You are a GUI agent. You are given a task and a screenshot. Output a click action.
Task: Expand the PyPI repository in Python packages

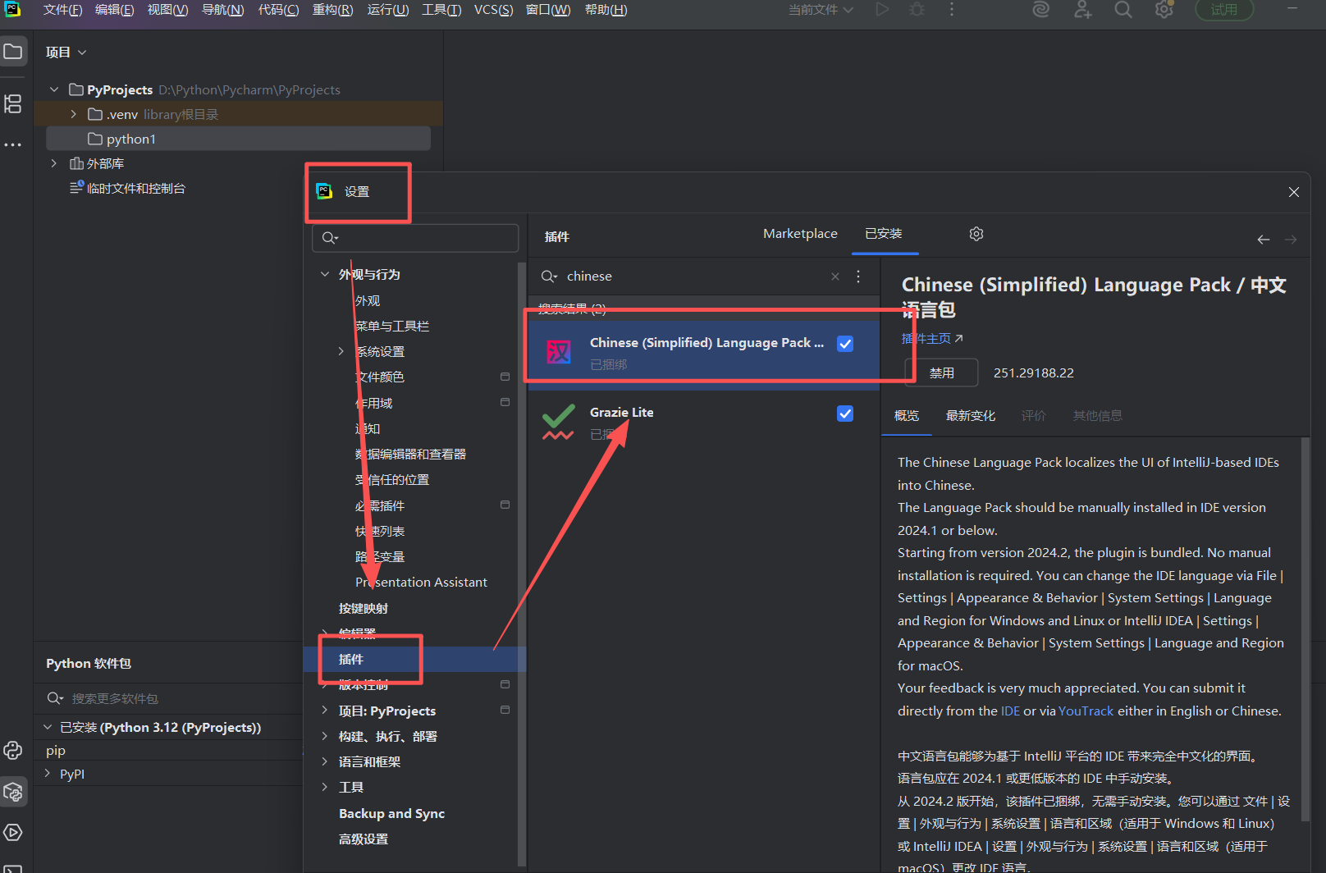tap(48, 773)
